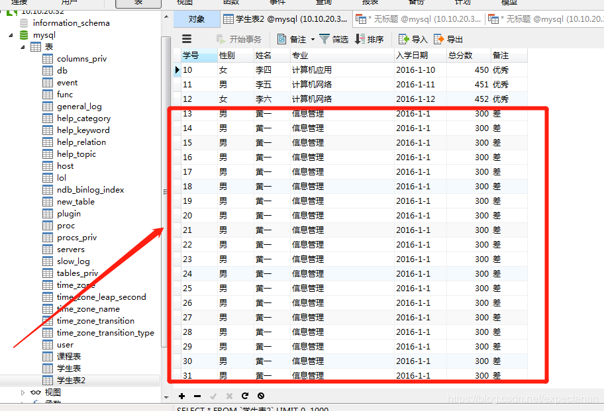The image size is (604, 411).
Task: Open the 无标题 query tab beside 学生表2 tab
Action: (419, 19)
